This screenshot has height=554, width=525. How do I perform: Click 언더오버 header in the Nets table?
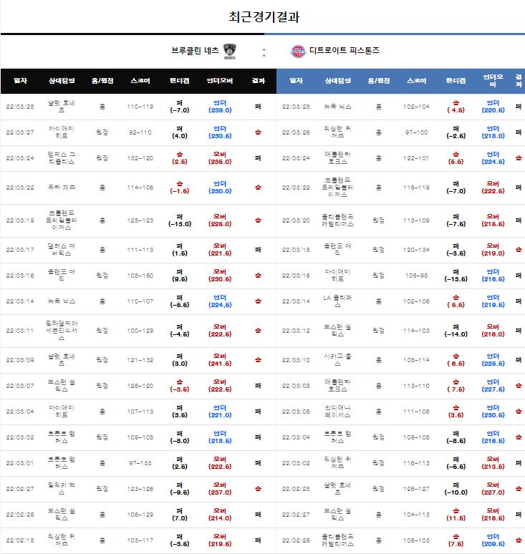click(220, 81)
